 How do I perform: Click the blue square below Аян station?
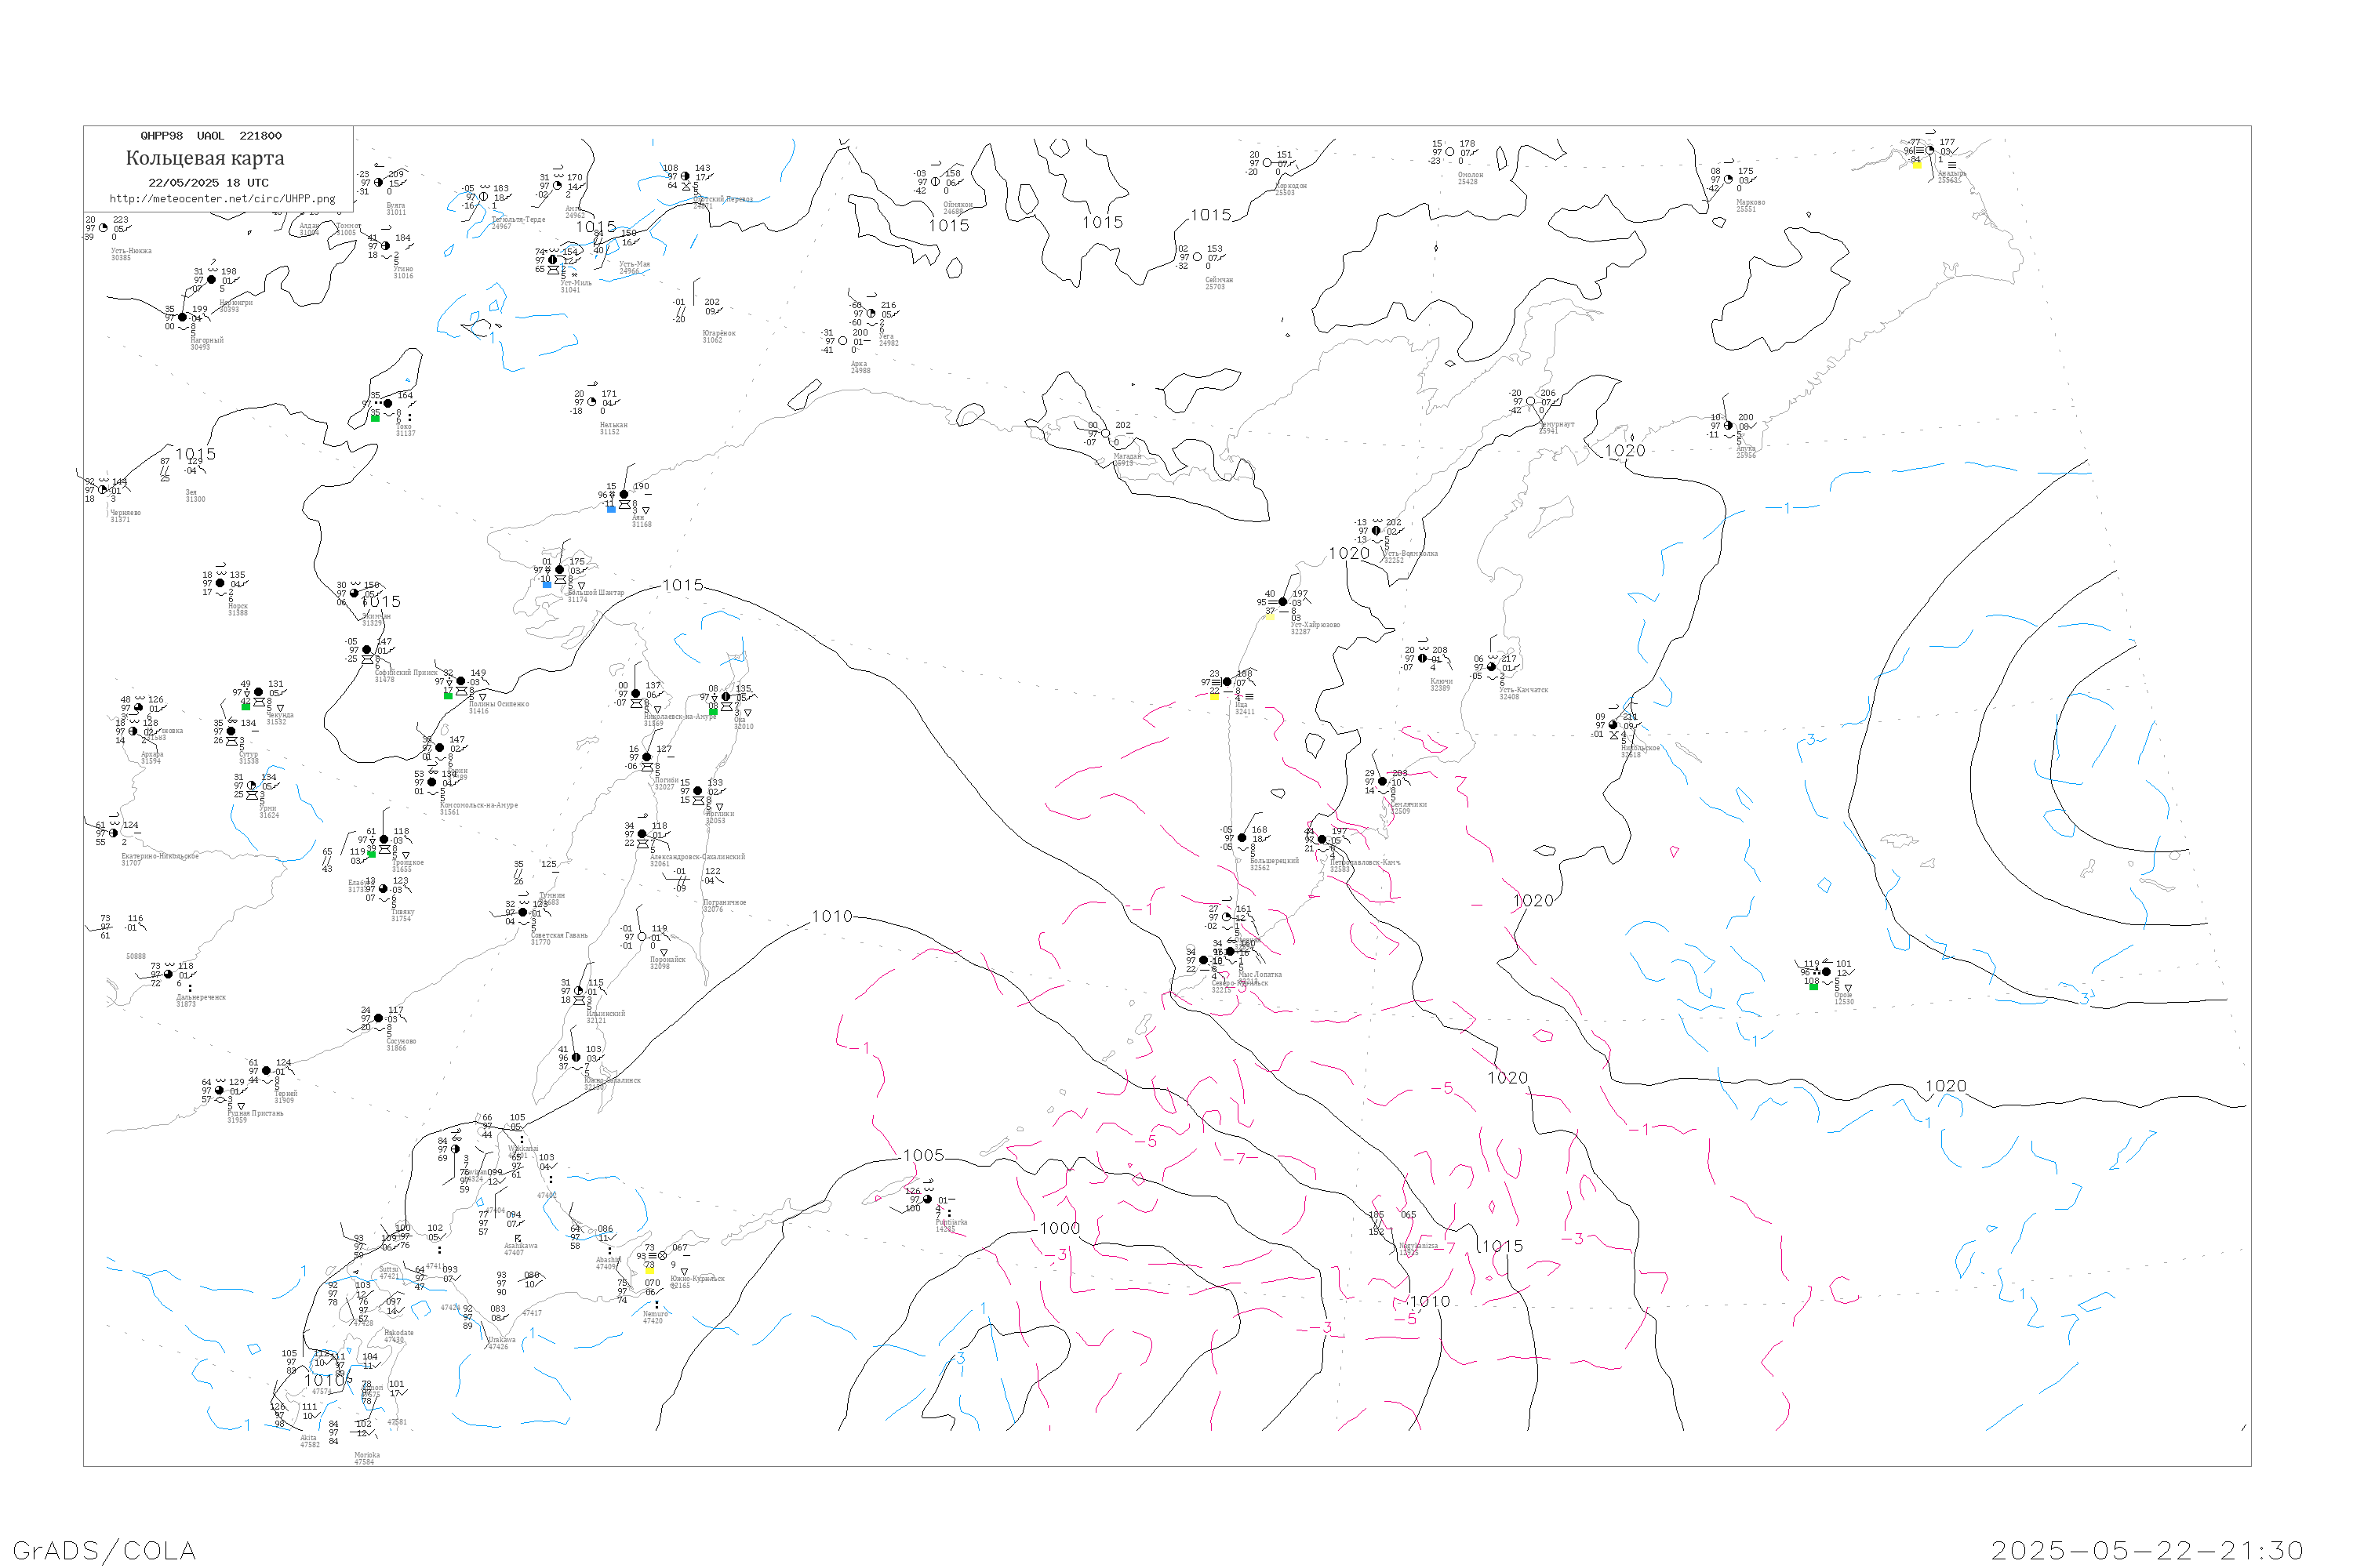611,509
